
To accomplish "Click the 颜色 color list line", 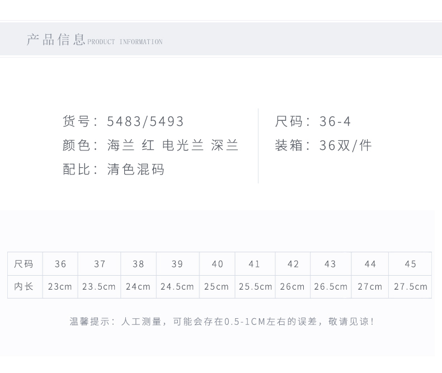I will [151, 145].
